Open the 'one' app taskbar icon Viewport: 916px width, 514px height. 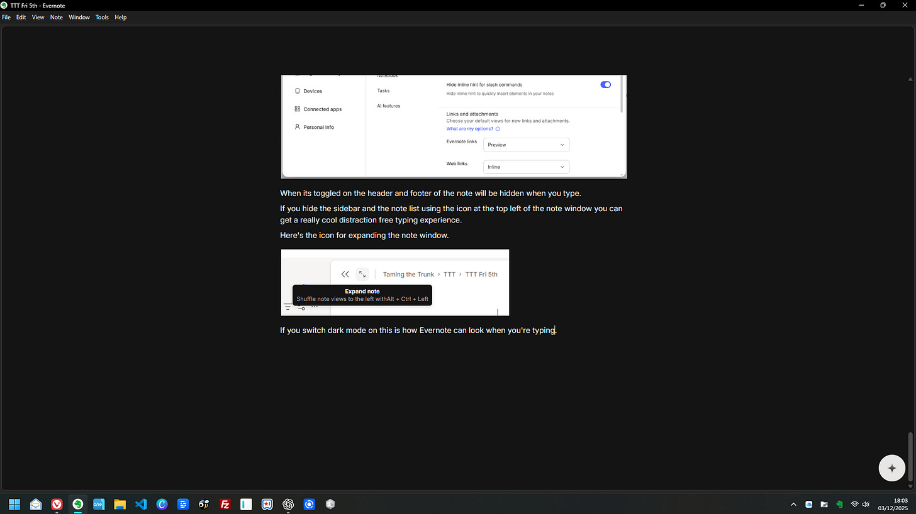(99, 504)
